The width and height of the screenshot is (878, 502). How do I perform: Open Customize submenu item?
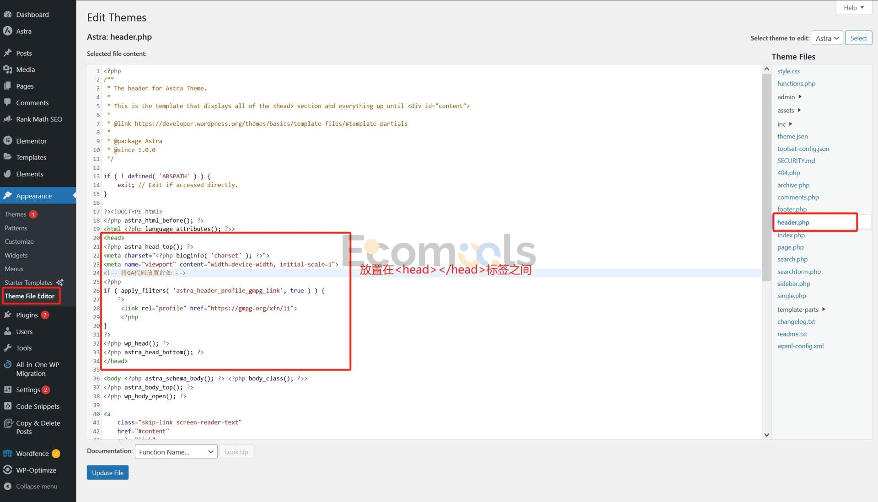pos(19,241)
